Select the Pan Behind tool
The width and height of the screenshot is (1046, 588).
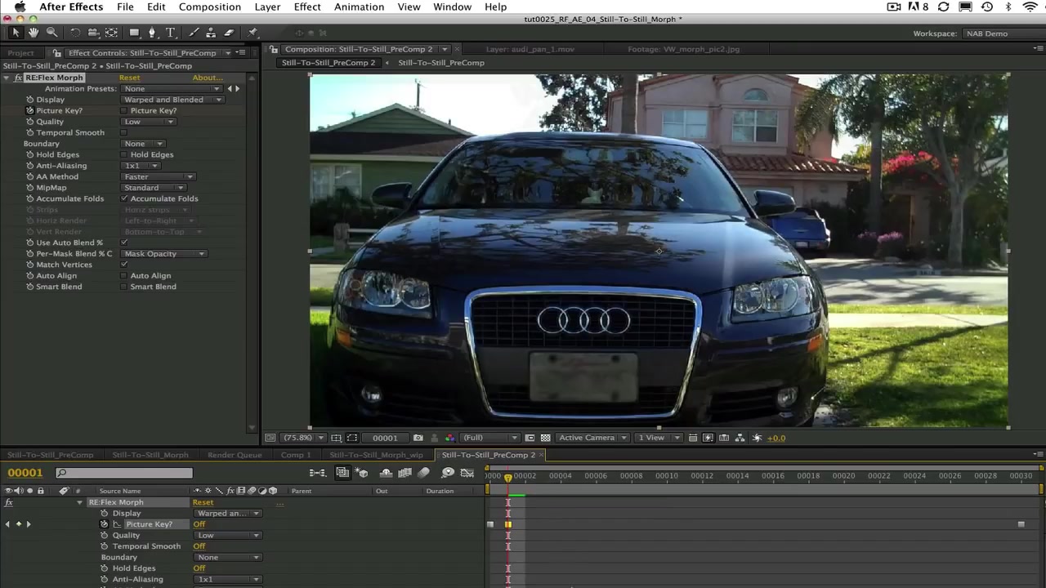tap(112, 33)
